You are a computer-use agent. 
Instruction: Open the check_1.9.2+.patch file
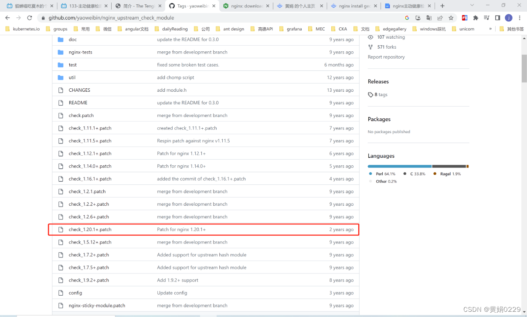click(x=88, y=280)
